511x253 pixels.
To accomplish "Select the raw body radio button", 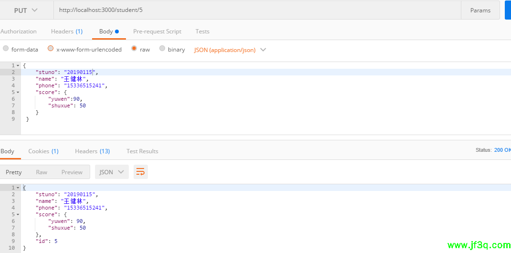I will coord(134,49).
